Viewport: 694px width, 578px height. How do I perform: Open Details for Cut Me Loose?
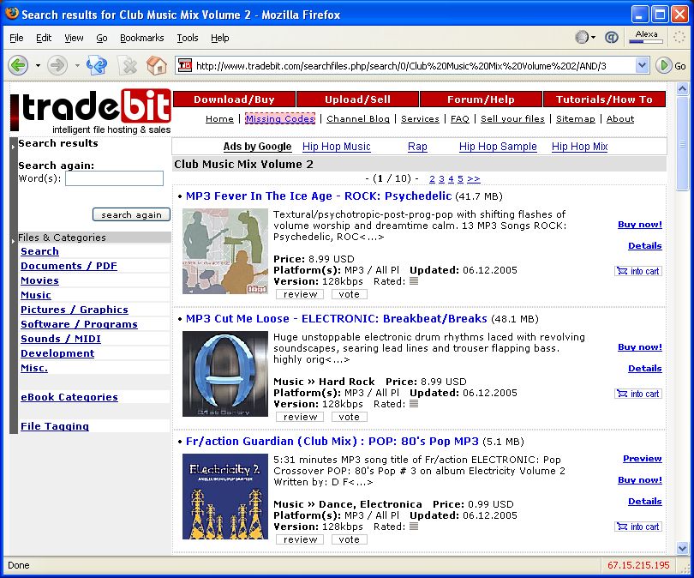click(x=645, y=369)
